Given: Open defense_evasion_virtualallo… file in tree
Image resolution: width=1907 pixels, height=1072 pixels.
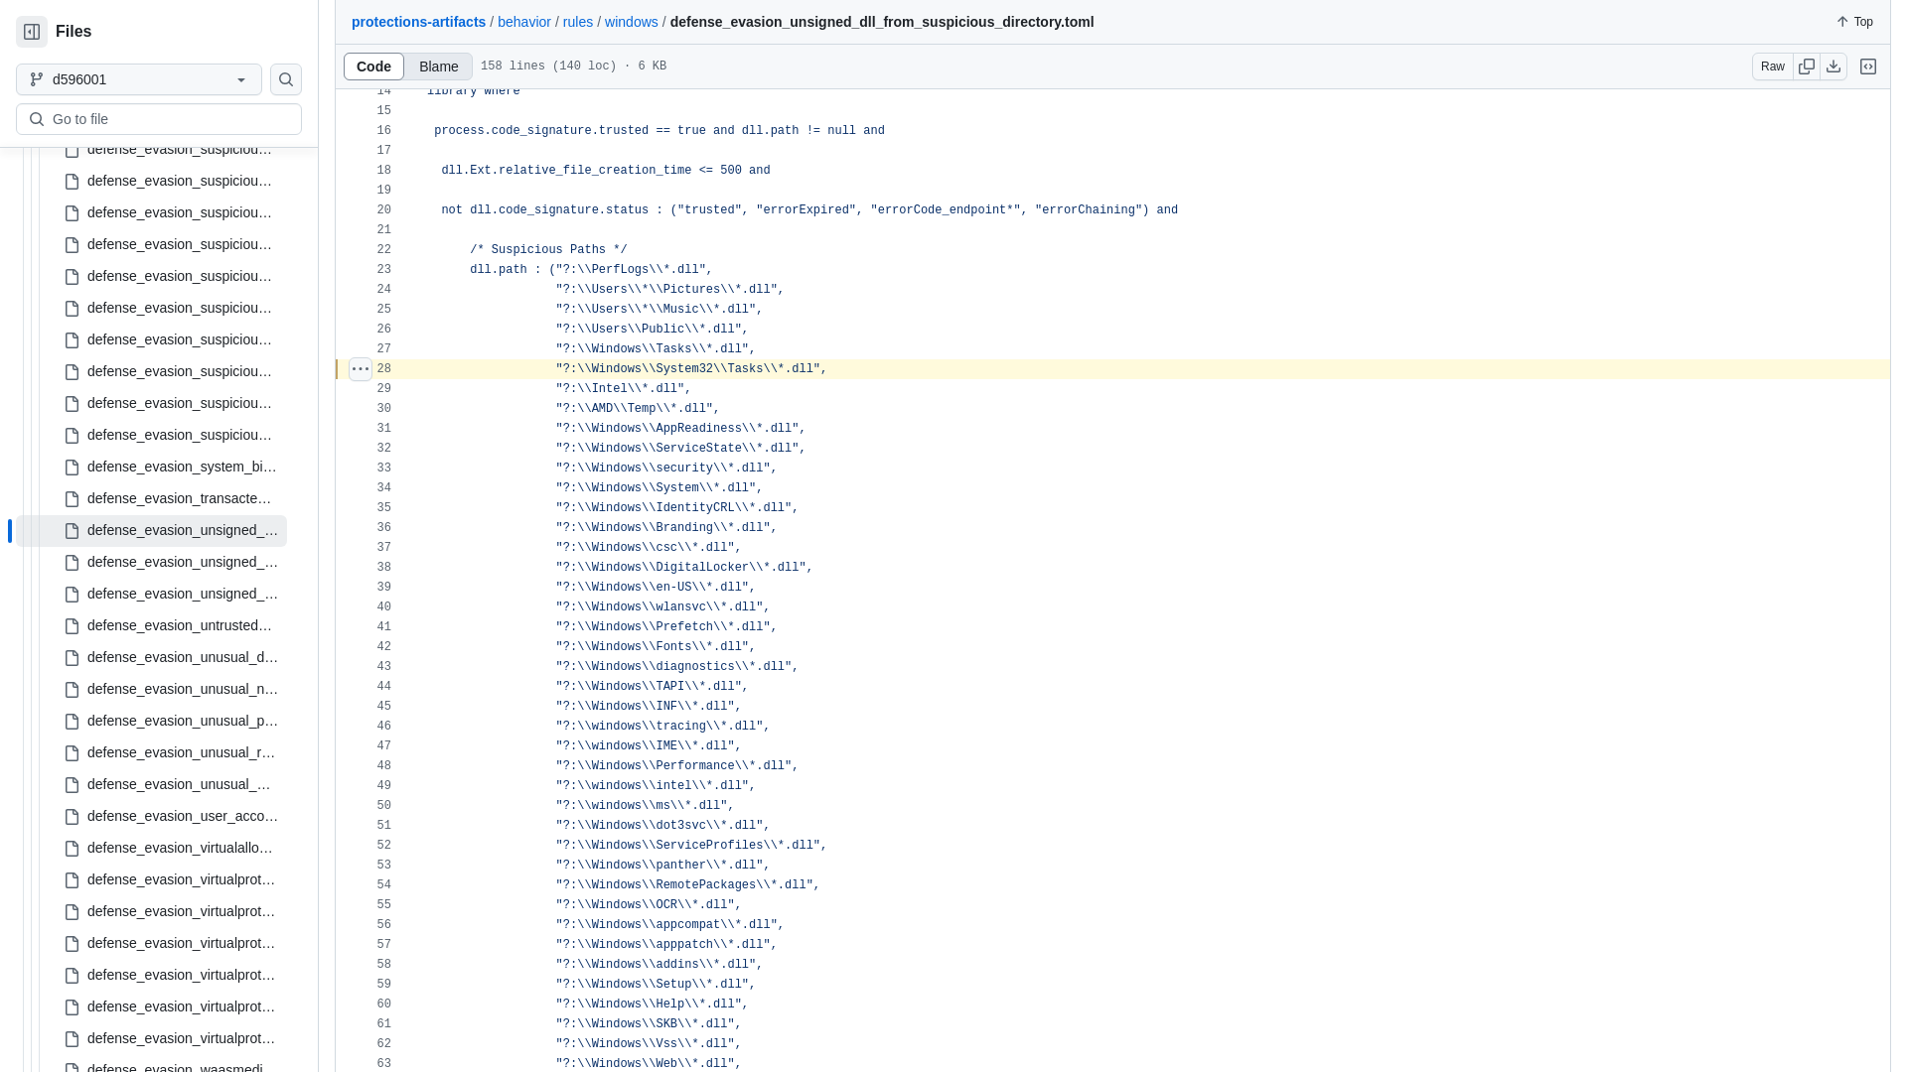Looking at the screenshot, I should 180,849.
